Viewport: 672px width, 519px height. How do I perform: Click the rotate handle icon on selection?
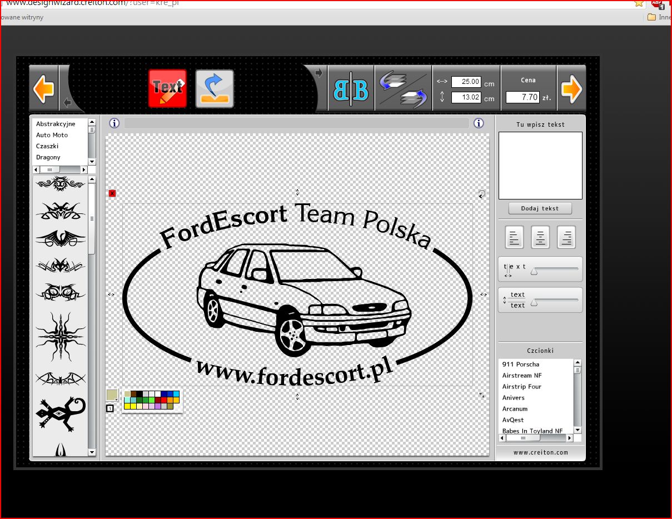[x=482, y=194]
